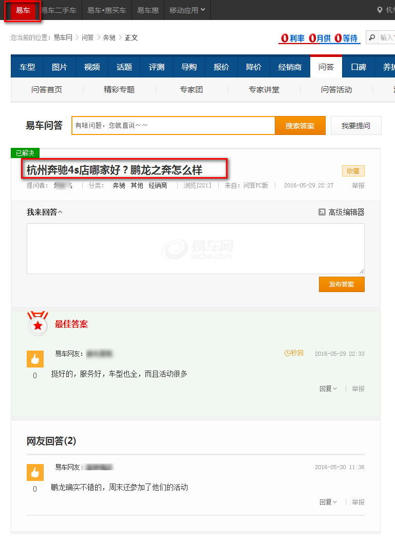395x560 pixels.
Task: Report the 2016-05-30 reply via 举报
Action: (x=358, y=502)
